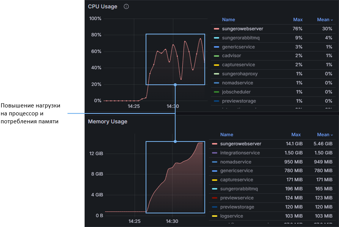Click the logservice series icon in Memory legend
Screen dimensions: 339x227
pyautogui.click(x=215, y=216)
